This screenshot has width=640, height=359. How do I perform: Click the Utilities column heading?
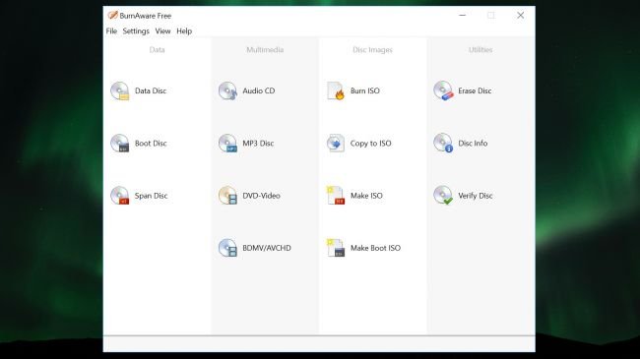click(480, 50)
